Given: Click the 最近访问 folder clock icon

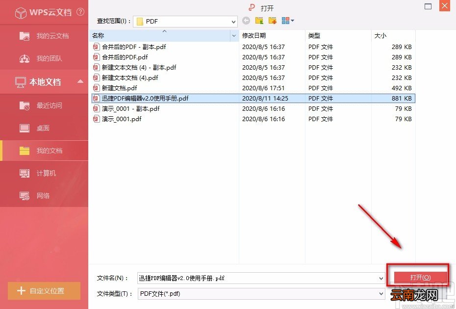Looking at the screenshot, I should click(x=25, y=105).
